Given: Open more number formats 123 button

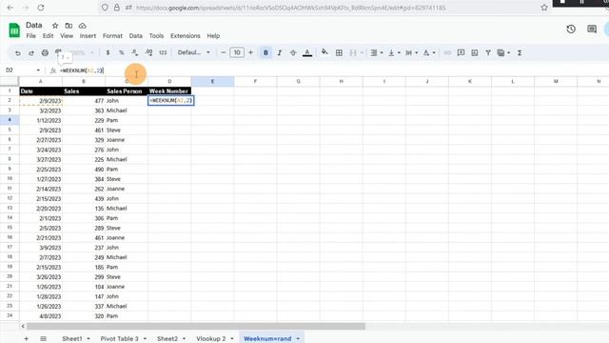Looking at the screenshot, I should [163, 53].
